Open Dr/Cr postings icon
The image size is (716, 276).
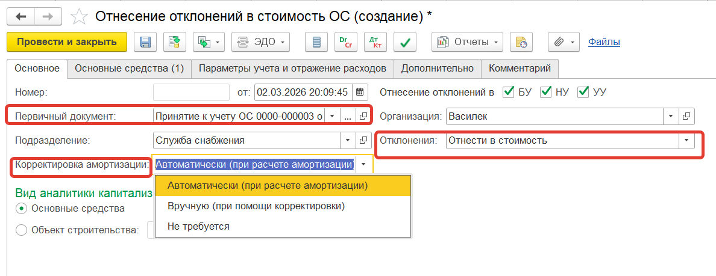click(x=346, y=42)
